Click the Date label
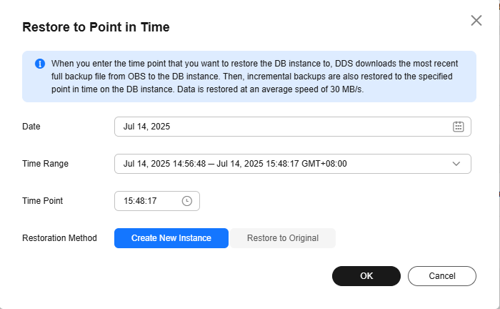500x309 pixels. (x=31, y=127)
